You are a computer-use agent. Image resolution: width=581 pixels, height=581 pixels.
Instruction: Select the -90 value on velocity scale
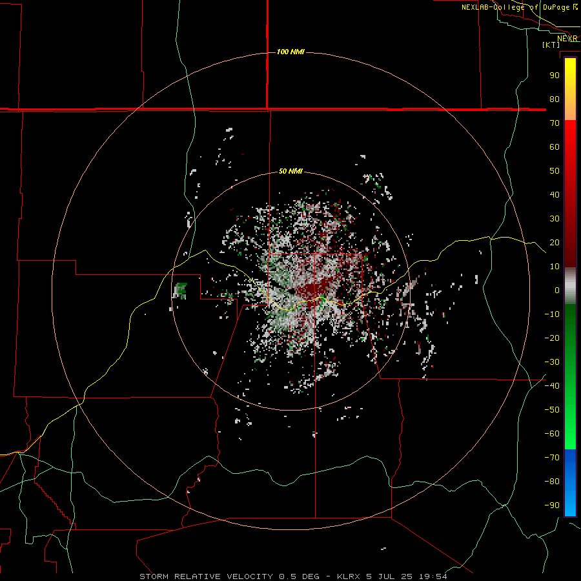552,505
